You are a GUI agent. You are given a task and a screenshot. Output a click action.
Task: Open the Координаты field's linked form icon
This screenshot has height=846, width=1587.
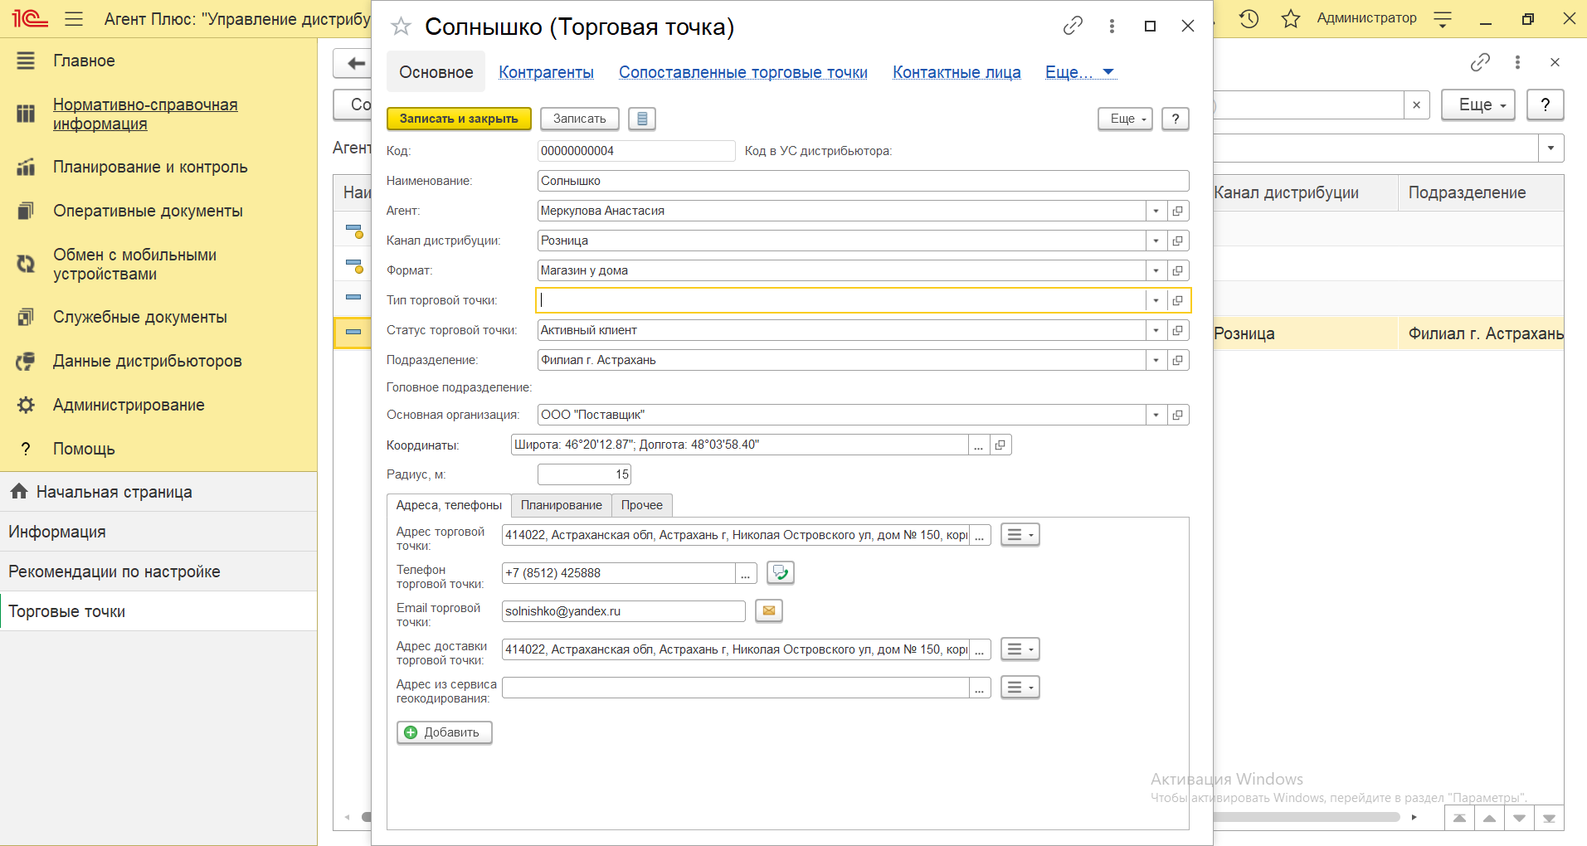coord(1000,445)
